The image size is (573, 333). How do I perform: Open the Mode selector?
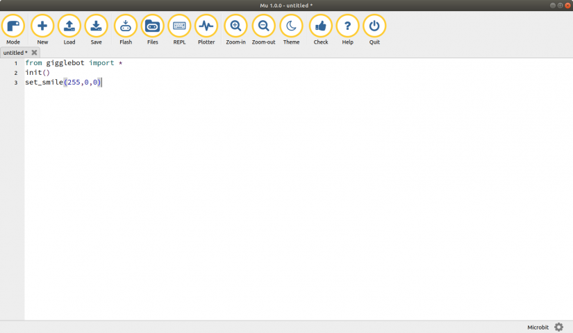tap(13, 26)
